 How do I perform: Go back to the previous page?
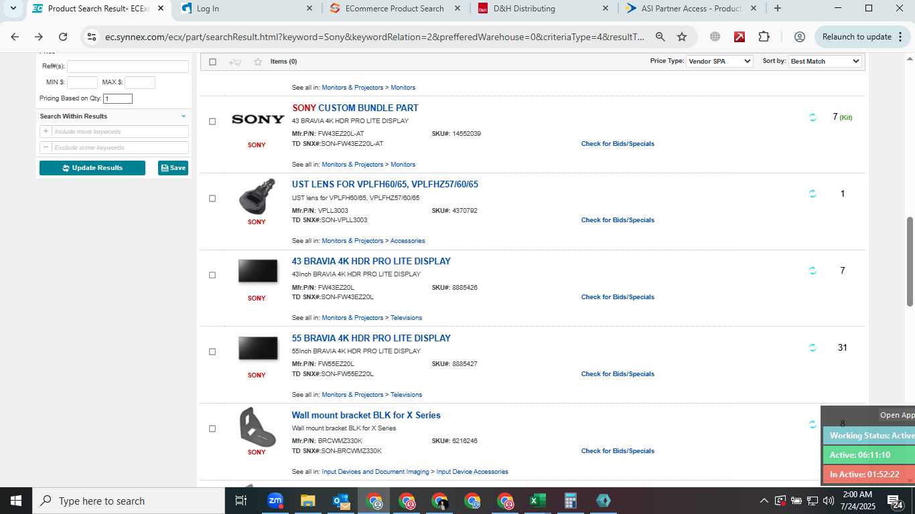click(x=15, y=37)
